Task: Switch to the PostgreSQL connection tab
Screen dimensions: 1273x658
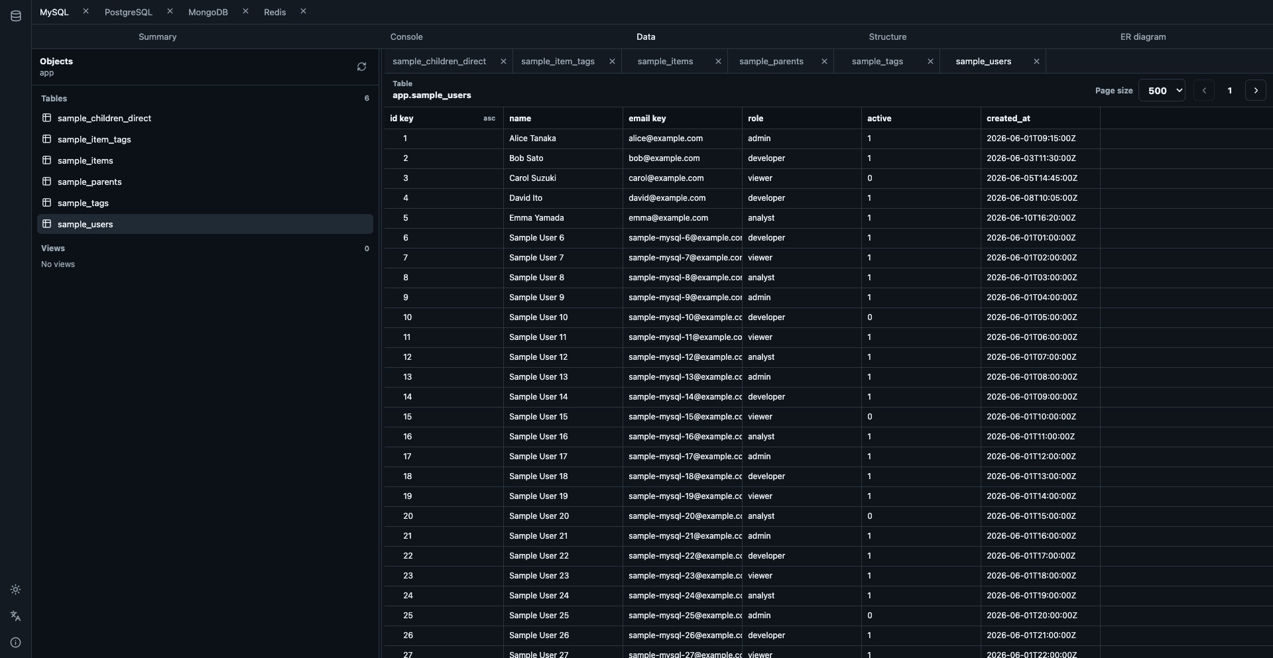Action: point(129,12)
